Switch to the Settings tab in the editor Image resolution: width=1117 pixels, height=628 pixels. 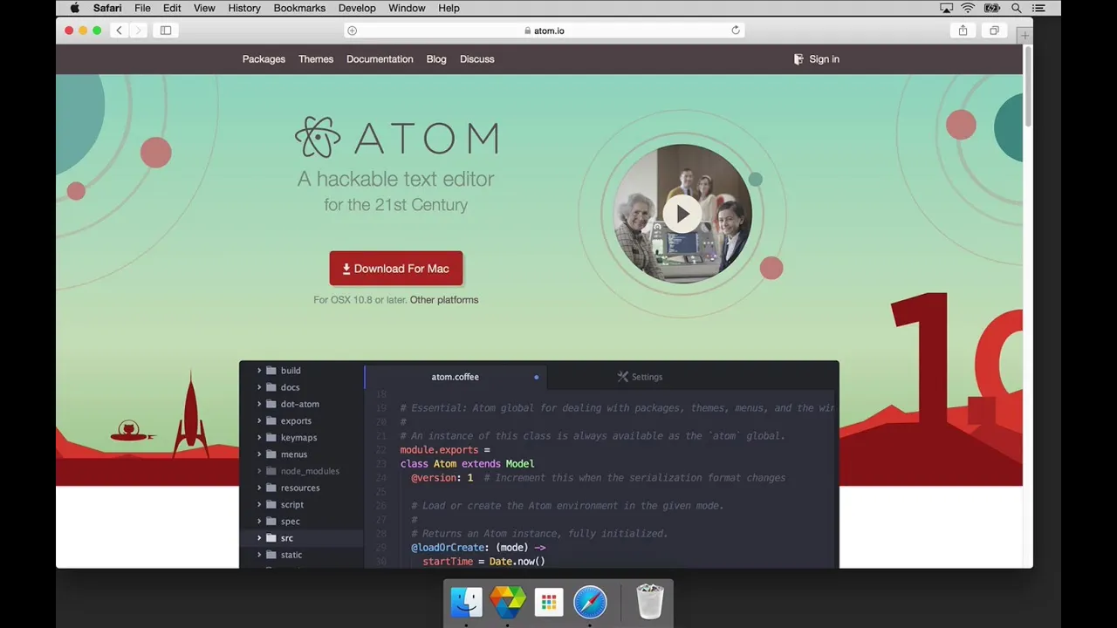coord(640,377)
